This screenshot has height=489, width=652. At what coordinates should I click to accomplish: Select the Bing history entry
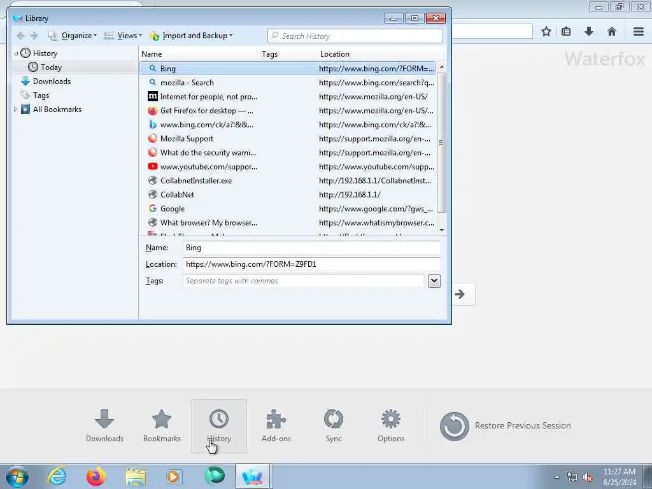(x=287, y=69)
